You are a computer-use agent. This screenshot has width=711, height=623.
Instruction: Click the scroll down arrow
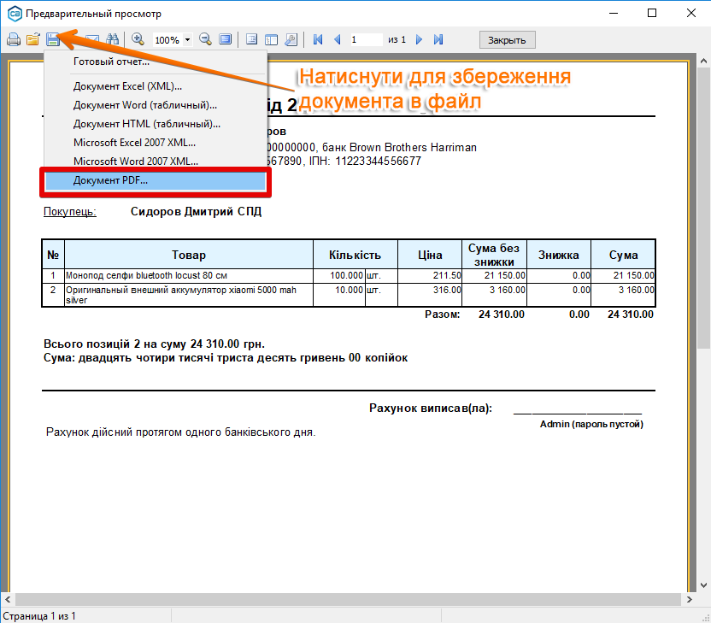[703, 585]
